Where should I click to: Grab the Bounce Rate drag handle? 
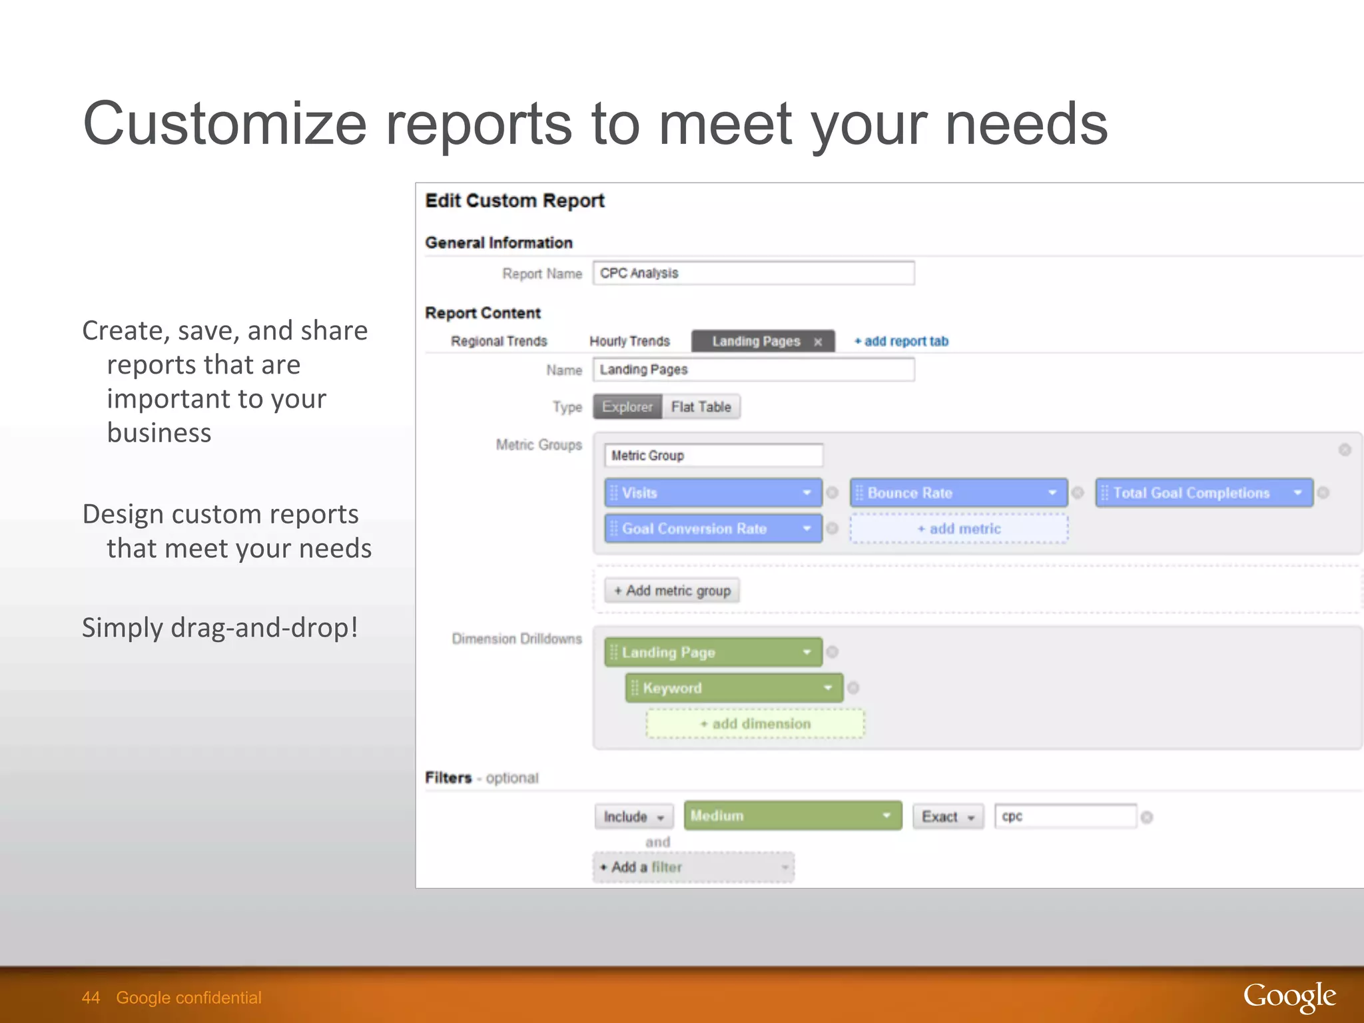coord(859,493)
